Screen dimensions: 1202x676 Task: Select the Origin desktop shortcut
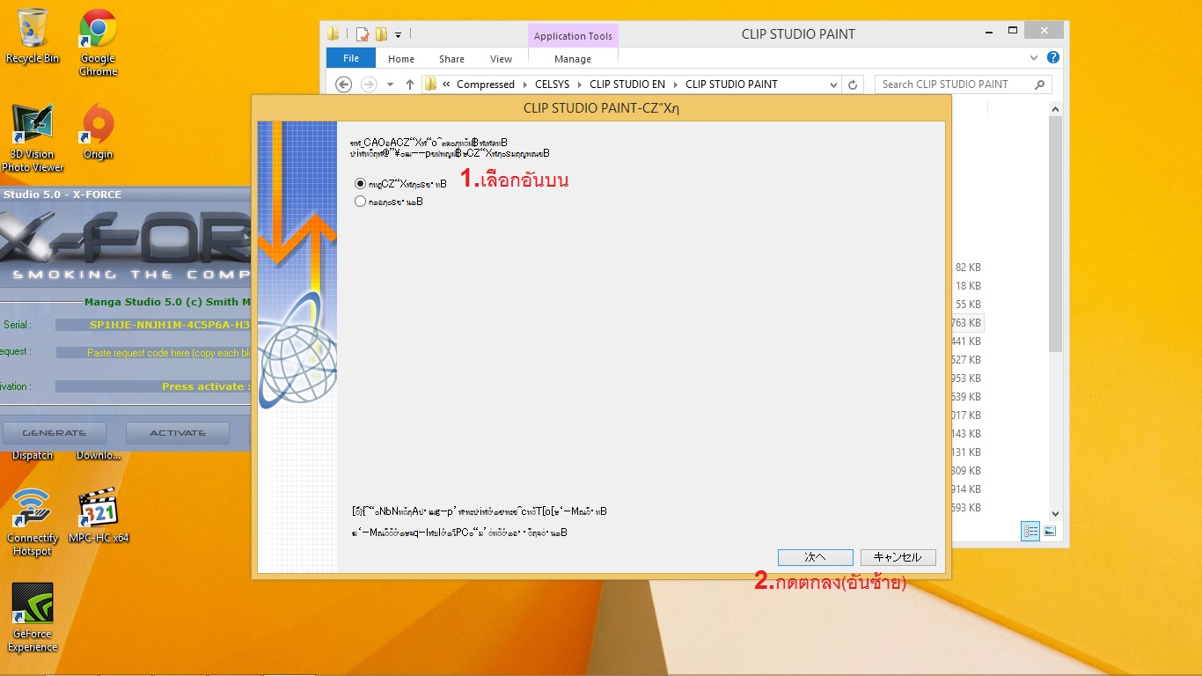99,132
